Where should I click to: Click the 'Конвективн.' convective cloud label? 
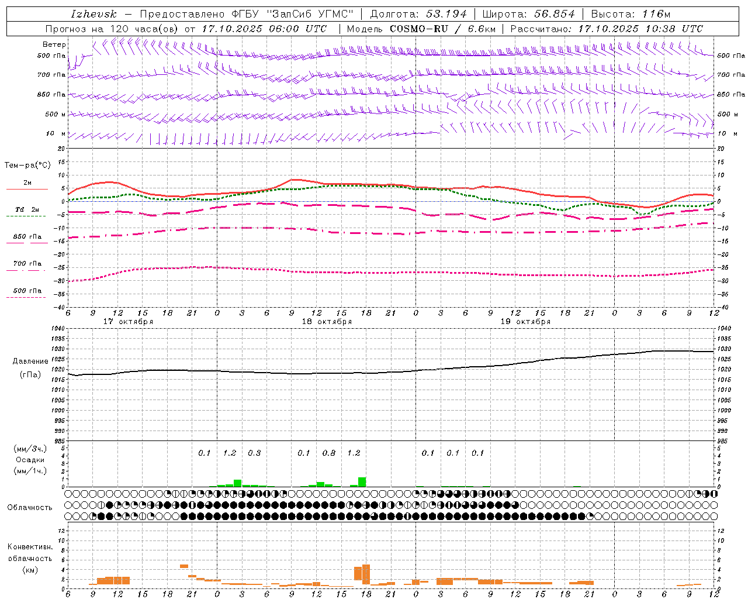click(x=30, y=547)
